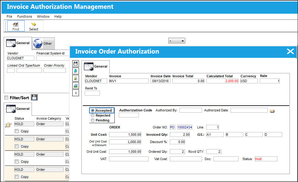Click the cyan document icon in the dialog's side toolbar

point(76,71)
